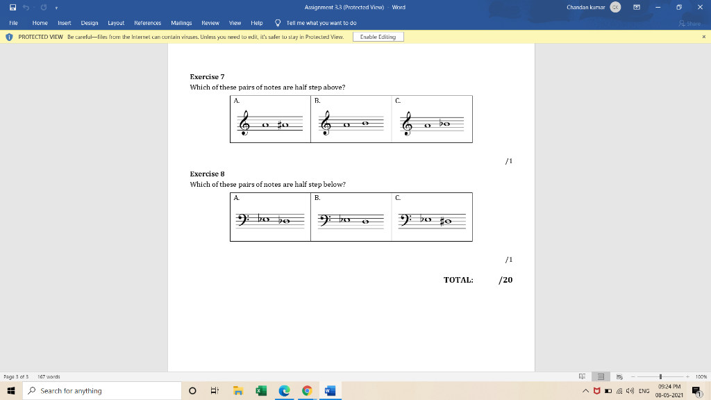Open the notification center icon
Viewport: 711px width, 400px height.
tap(697, 390)
